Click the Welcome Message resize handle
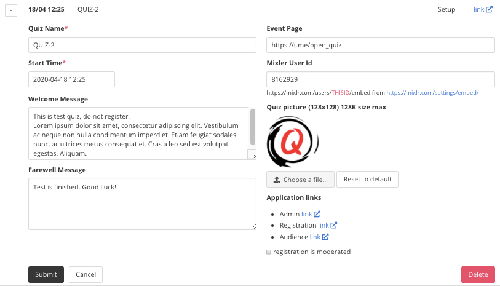The image size is (500, 286). 253,156
